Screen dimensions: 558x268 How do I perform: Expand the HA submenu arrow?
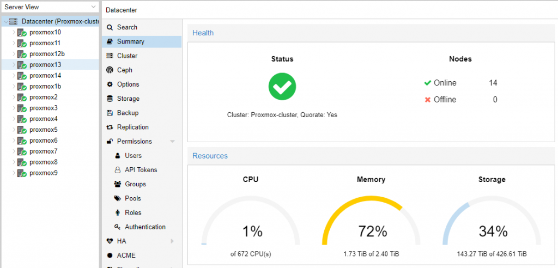(x=173, y=241)
